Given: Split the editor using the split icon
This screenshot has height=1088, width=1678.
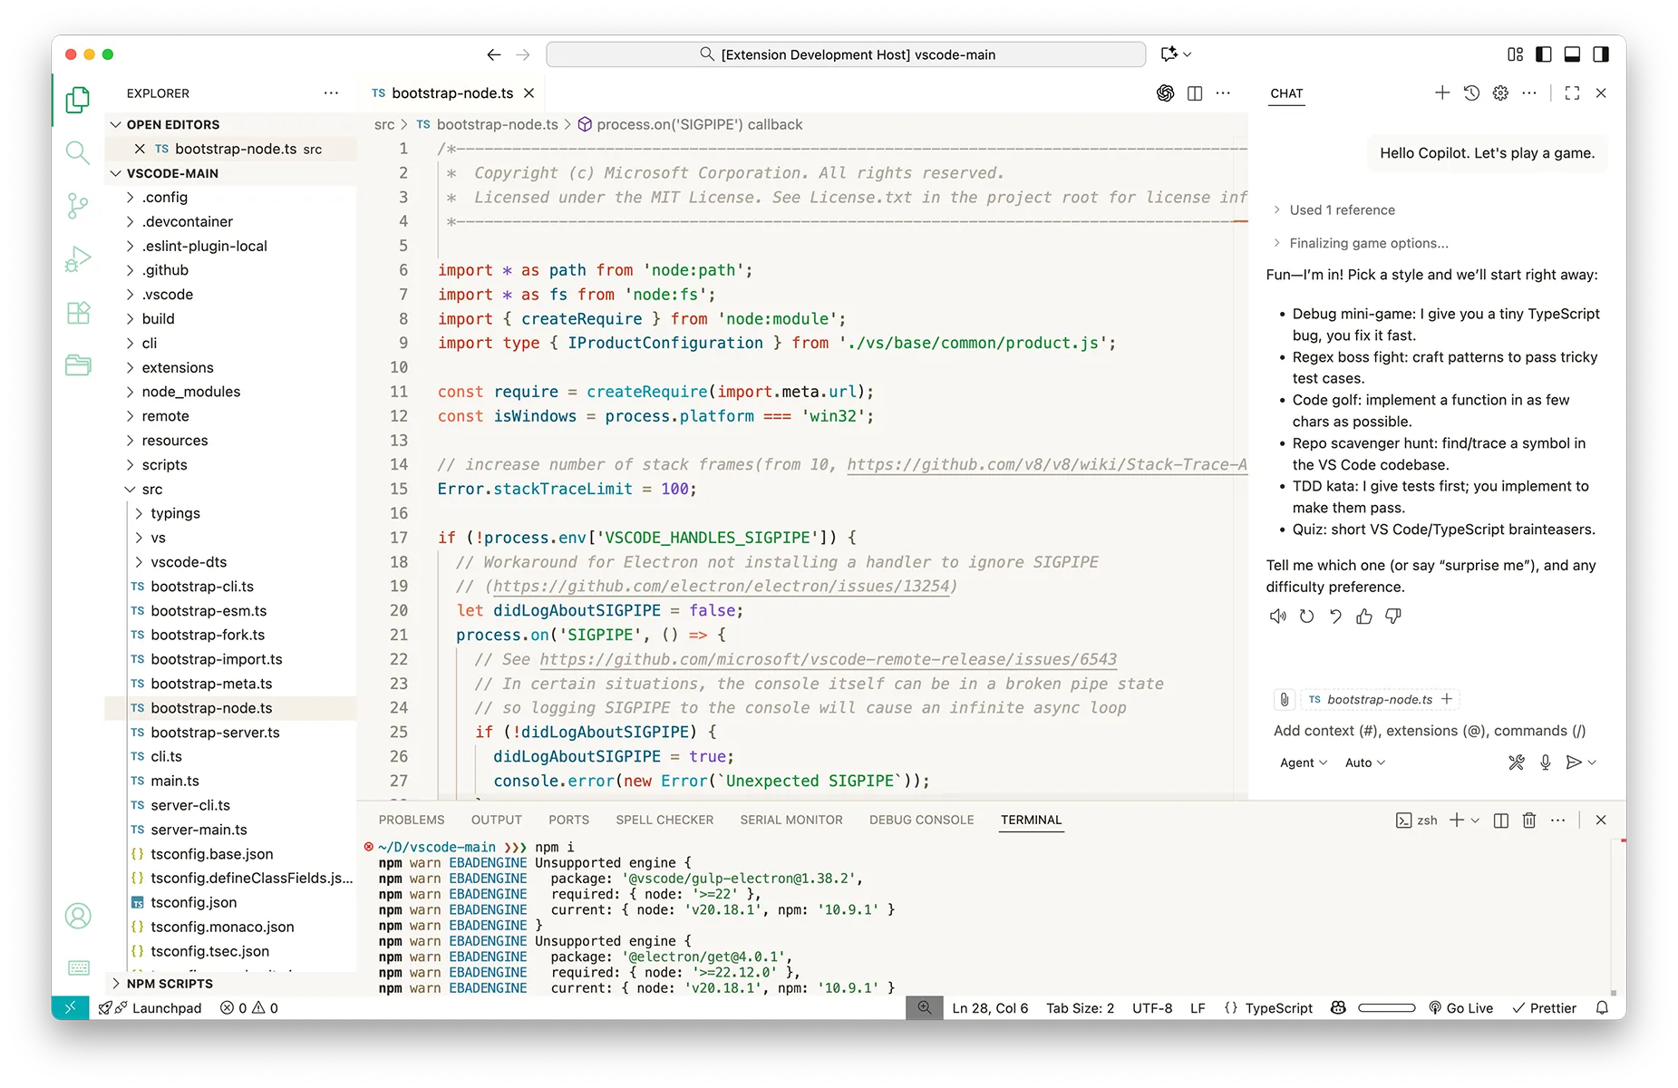Looking at the screenshot, I should click(1194, 93).
